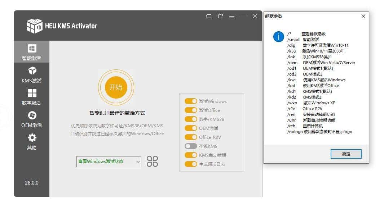Click the /unr 卸载自动续期功能 line
The width and height of the screenshot is (384, 209).
(311, 120)
